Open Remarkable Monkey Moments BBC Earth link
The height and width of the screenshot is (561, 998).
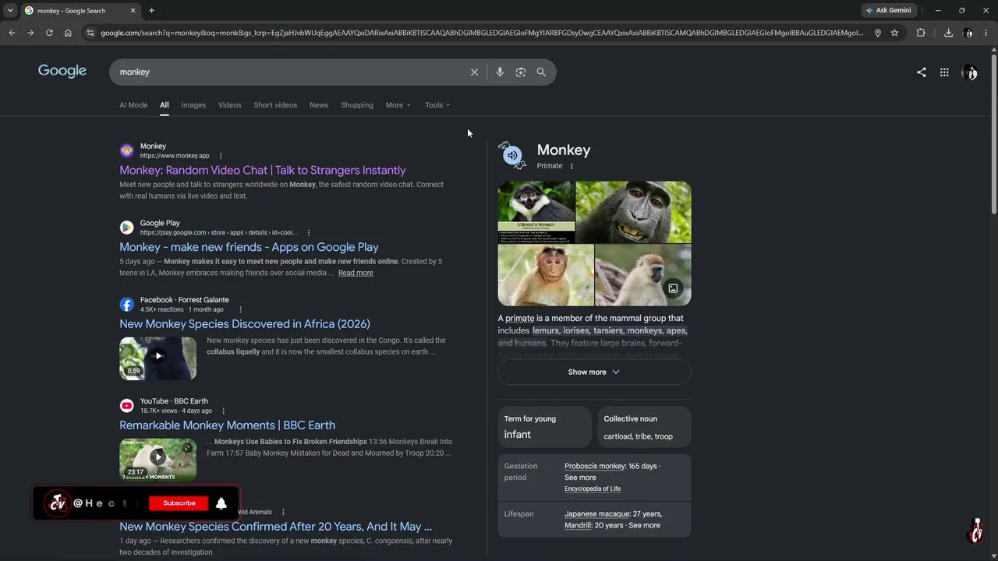coord(227,425)
